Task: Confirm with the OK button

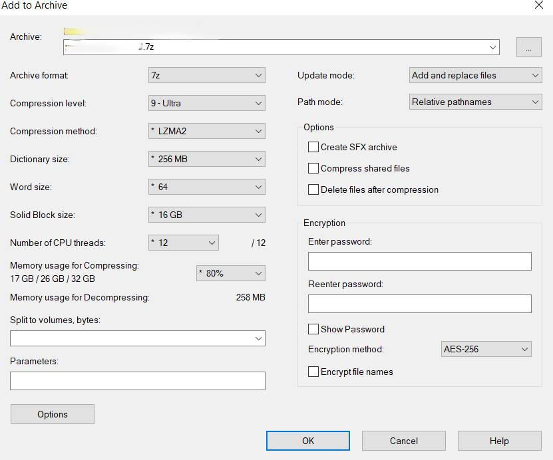Action: coord(308,441)
